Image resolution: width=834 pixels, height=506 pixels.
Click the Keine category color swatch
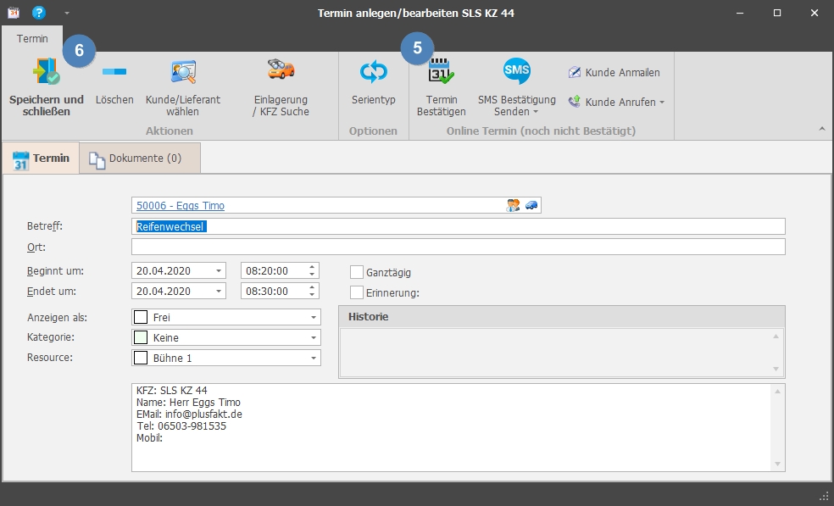click(141, 337)
